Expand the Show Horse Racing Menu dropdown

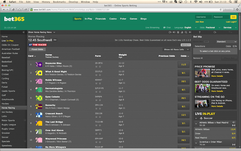[x=42, y=32]
